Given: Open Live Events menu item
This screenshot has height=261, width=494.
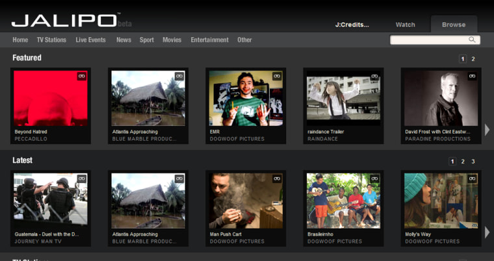Looking at the screenshot, I should tap(91, 40).
